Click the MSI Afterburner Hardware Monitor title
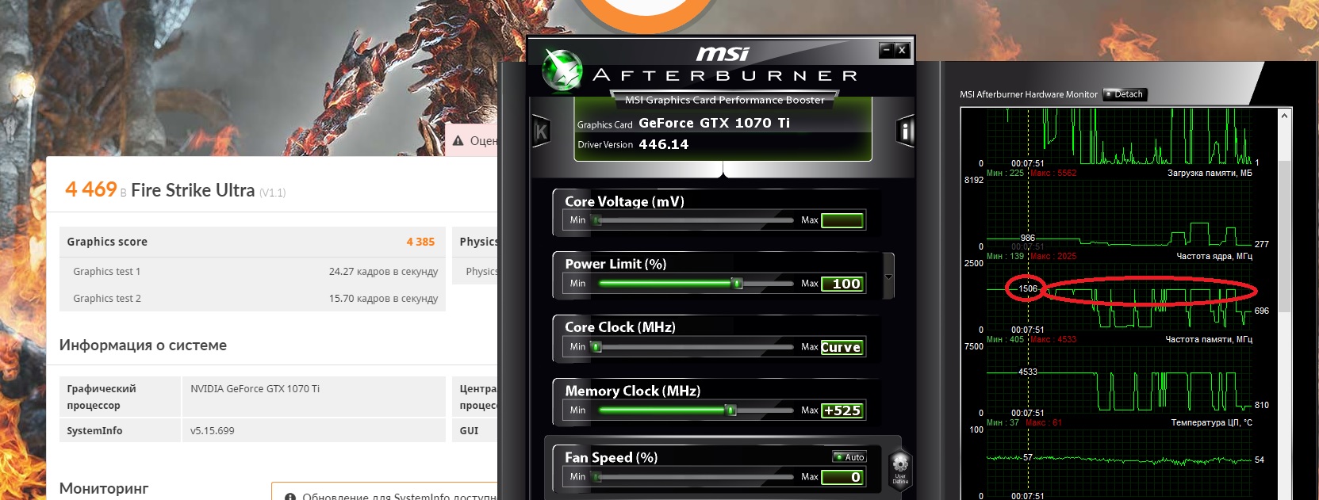The height and width of the screenshot is (500, 1319). (1029, 94)
